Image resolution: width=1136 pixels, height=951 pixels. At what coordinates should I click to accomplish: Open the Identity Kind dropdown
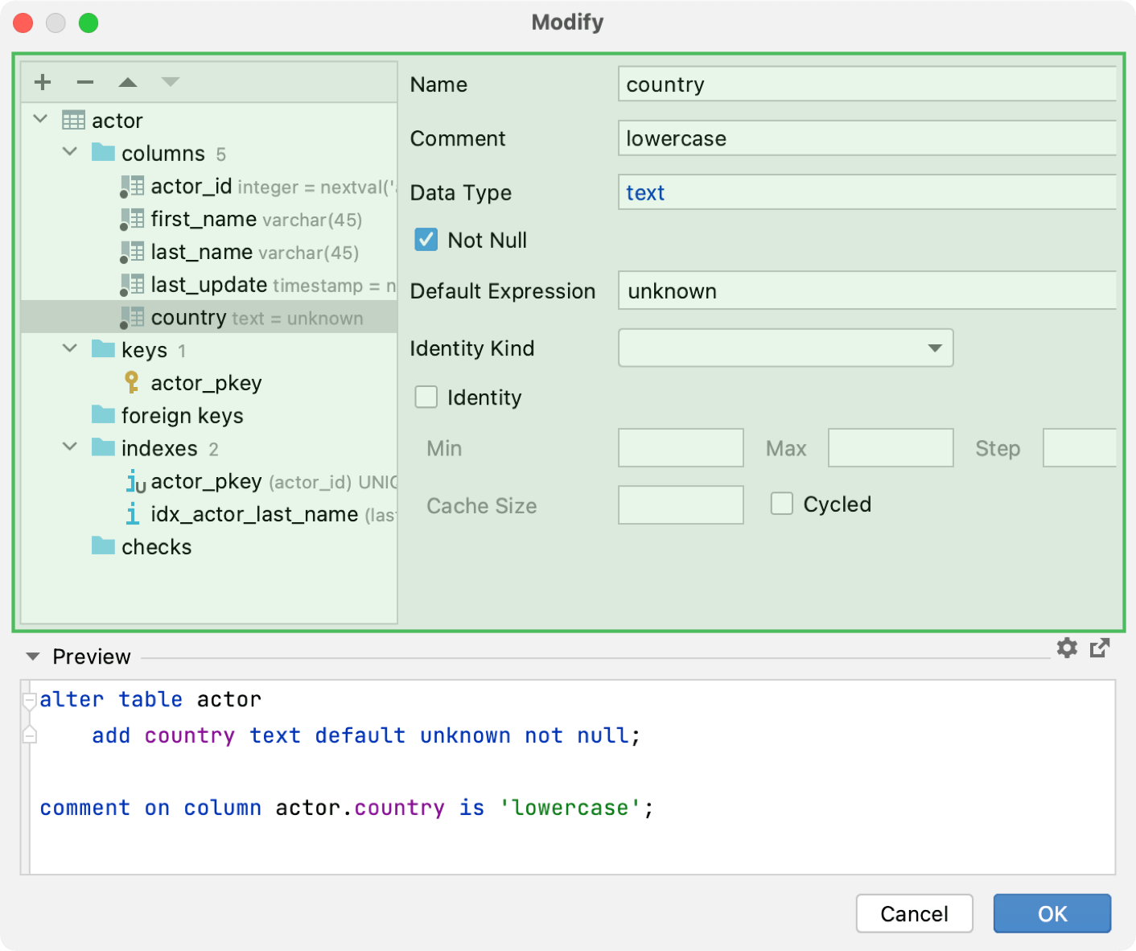(x=934, y=348)
